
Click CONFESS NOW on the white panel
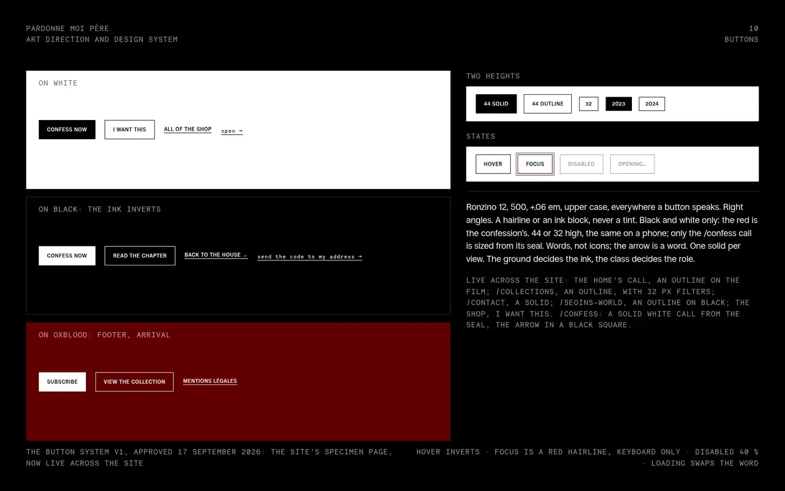click(67, 130)
